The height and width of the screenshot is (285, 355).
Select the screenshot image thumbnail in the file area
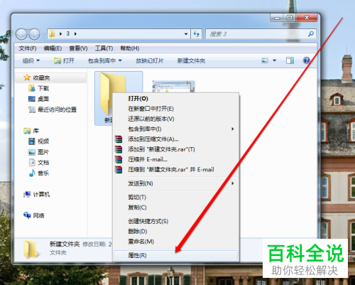(173, 87)
